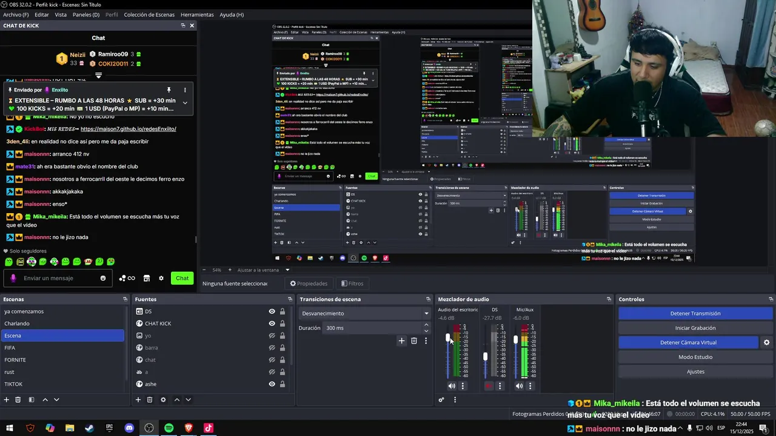The width and height of the screenshot is (776, 436).
Task: Open the Paneles menu
Action: [86, 15]
